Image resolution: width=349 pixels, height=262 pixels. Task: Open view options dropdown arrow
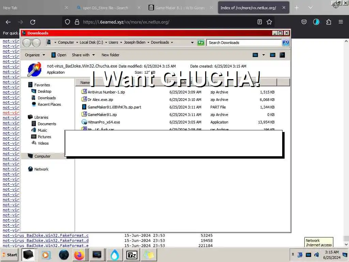tap(263, 55)
